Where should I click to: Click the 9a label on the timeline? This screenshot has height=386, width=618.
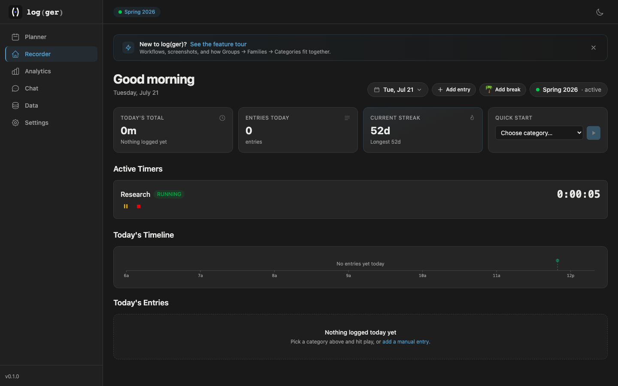coord(348,276)
